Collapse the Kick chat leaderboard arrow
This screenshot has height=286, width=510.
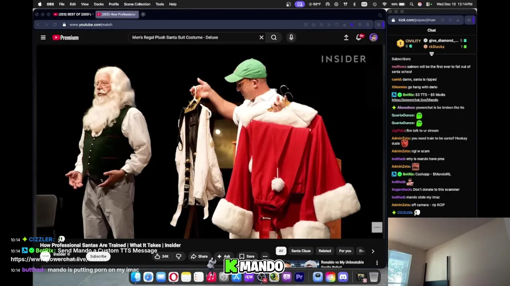tap(432, 54)
